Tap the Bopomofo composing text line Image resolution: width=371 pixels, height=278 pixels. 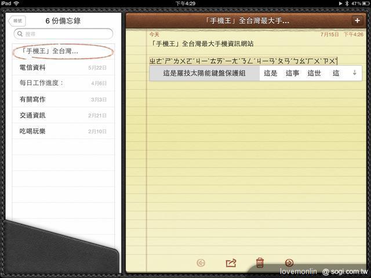(243, 61)
